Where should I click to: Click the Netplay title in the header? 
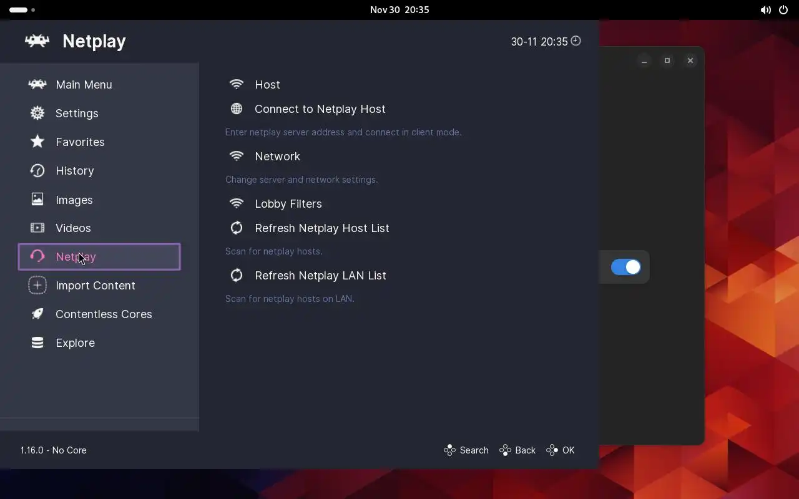tap(94, 41)
